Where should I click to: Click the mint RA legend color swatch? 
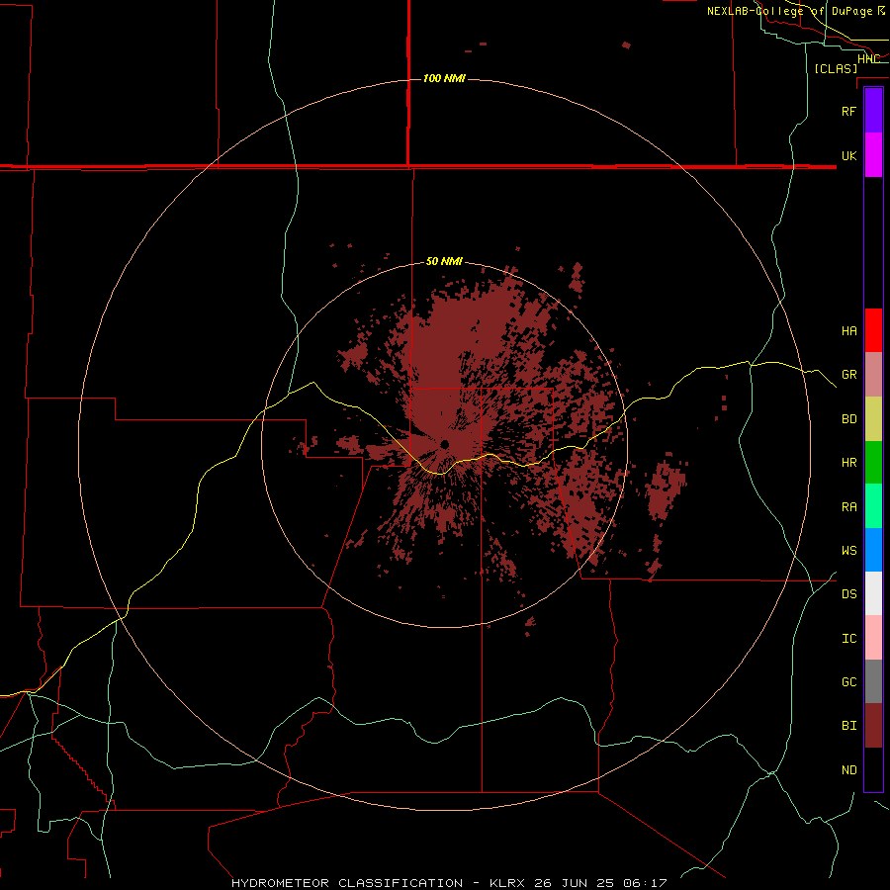click(x=873, y=506)
